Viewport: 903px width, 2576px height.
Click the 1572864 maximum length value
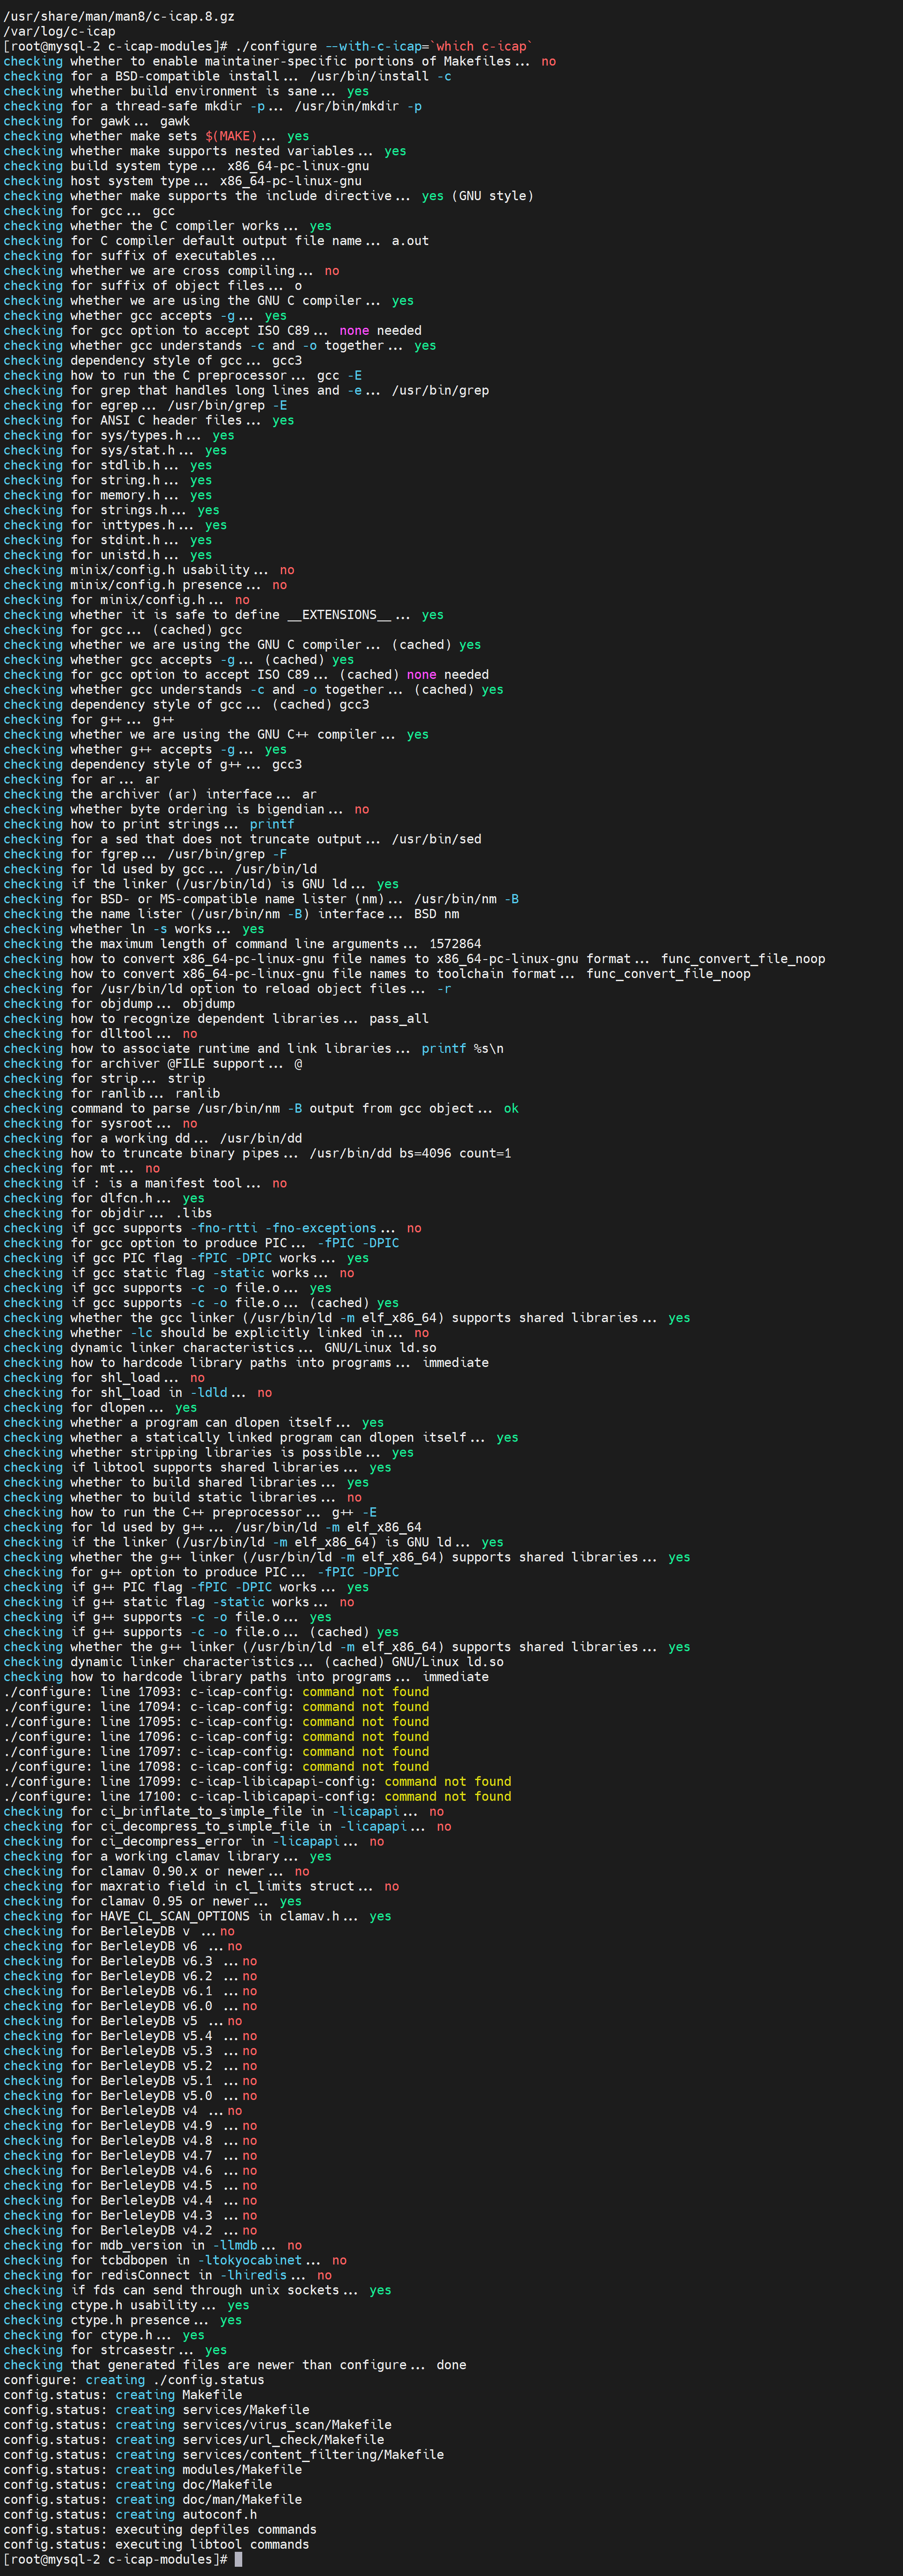[x=455, y=943]
